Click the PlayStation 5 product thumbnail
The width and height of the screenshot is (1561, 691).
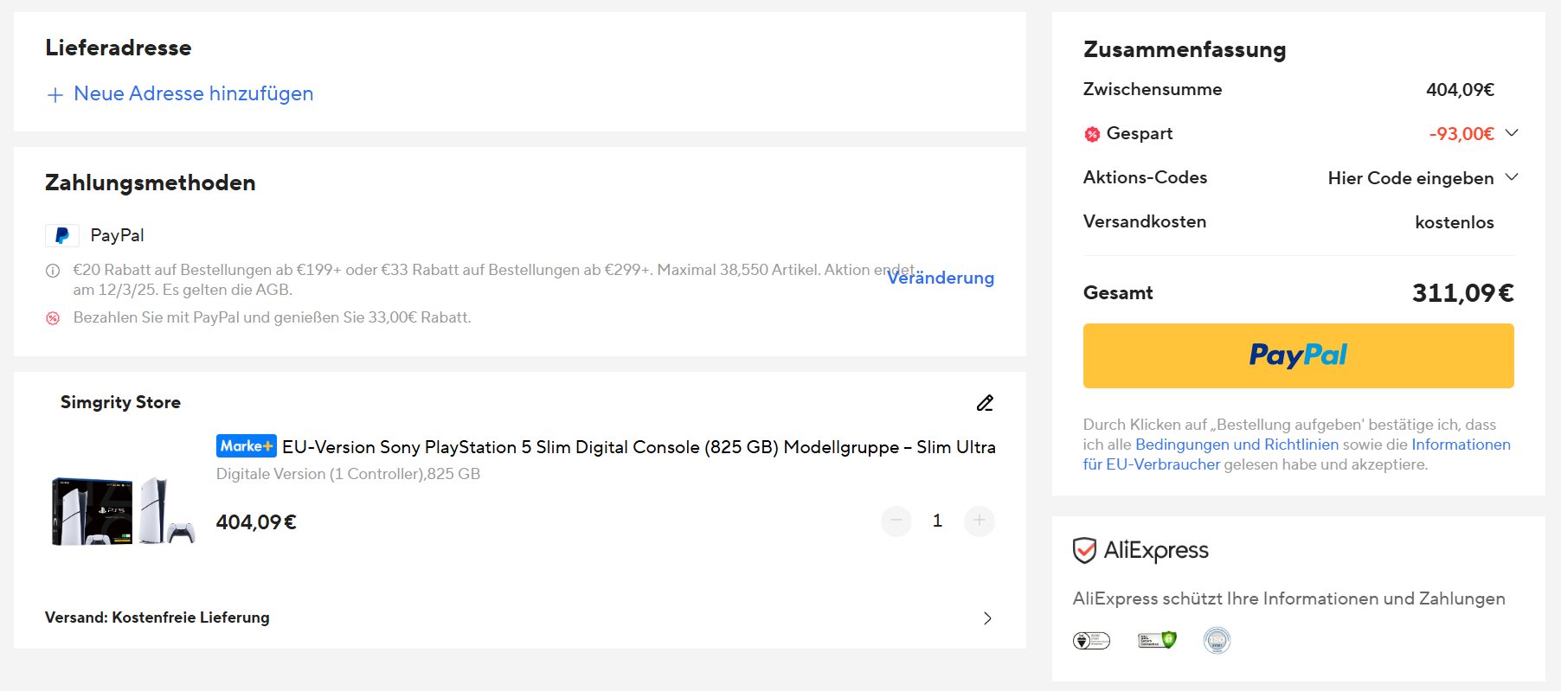click(x=124, y=510)
